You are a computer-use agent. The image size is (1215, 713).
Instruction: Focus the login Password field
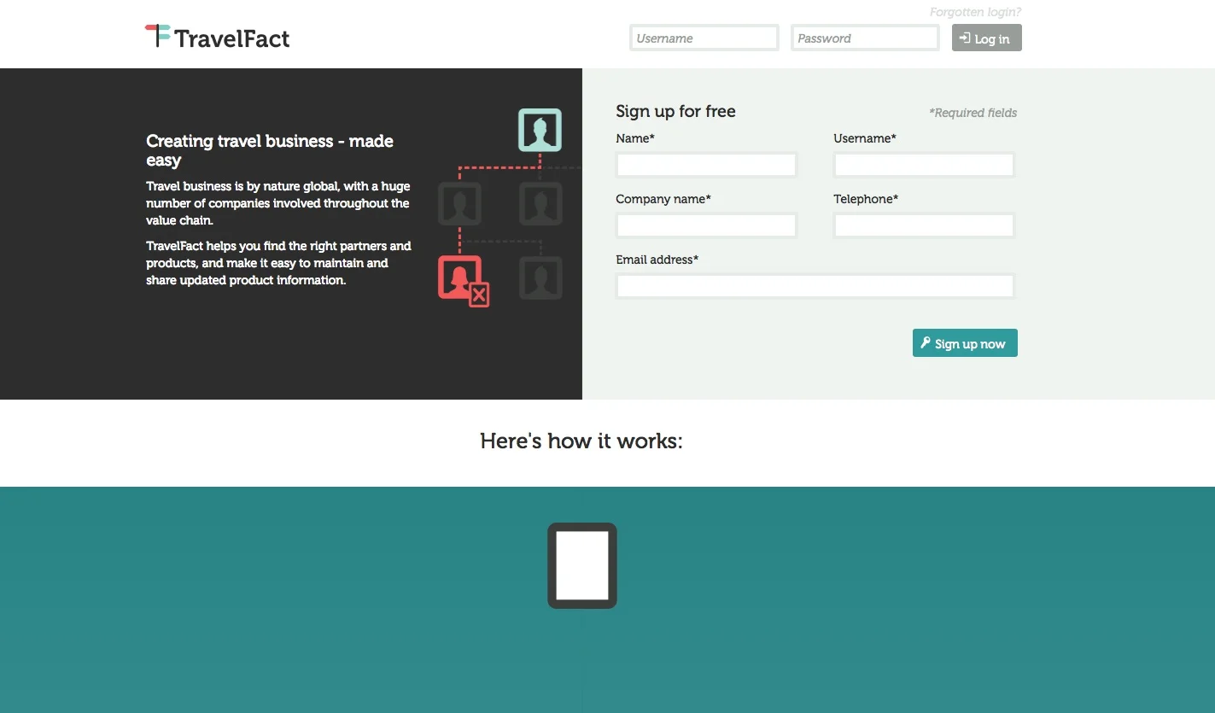(x=865, y=38)
